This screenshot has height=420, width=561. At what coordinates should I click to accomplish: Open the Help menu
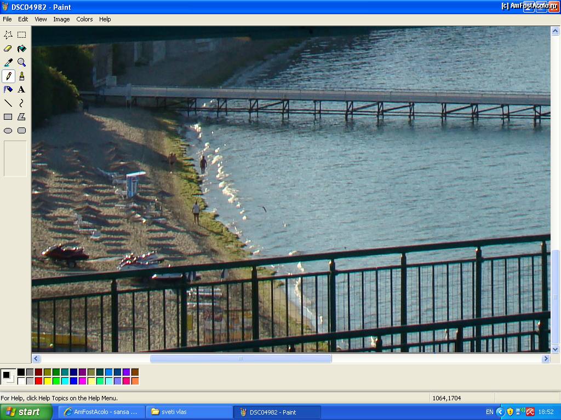[105, 19]
